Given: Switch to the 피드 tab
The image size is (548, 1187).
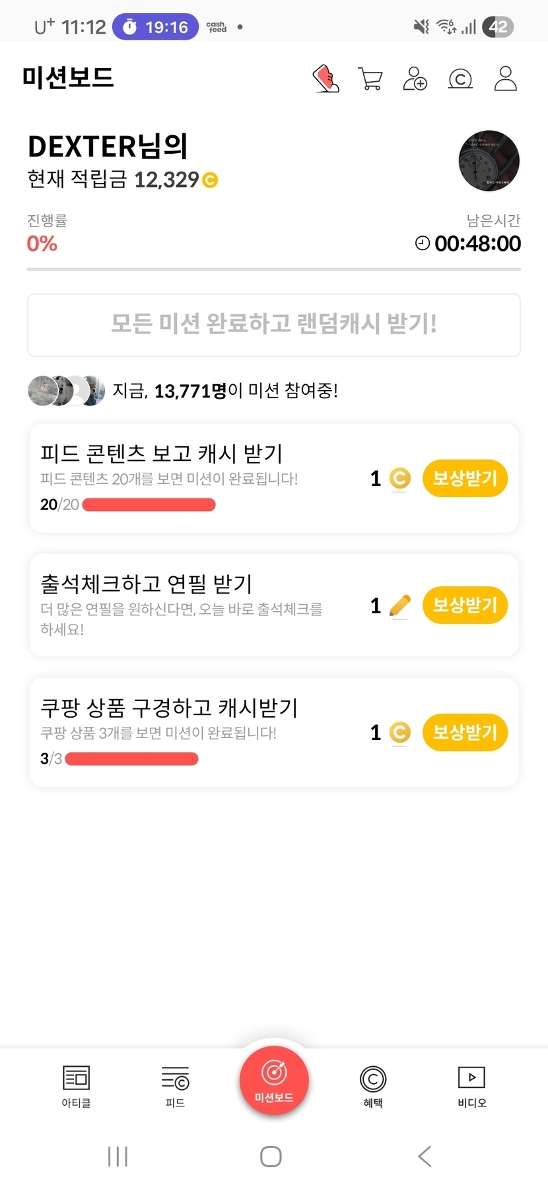Looking at the screenshot, I should point(175,1086).
